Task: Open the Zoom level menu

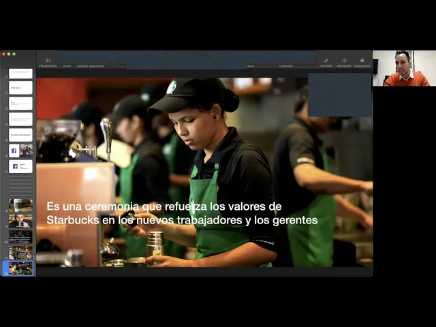Action: (67, 66)
